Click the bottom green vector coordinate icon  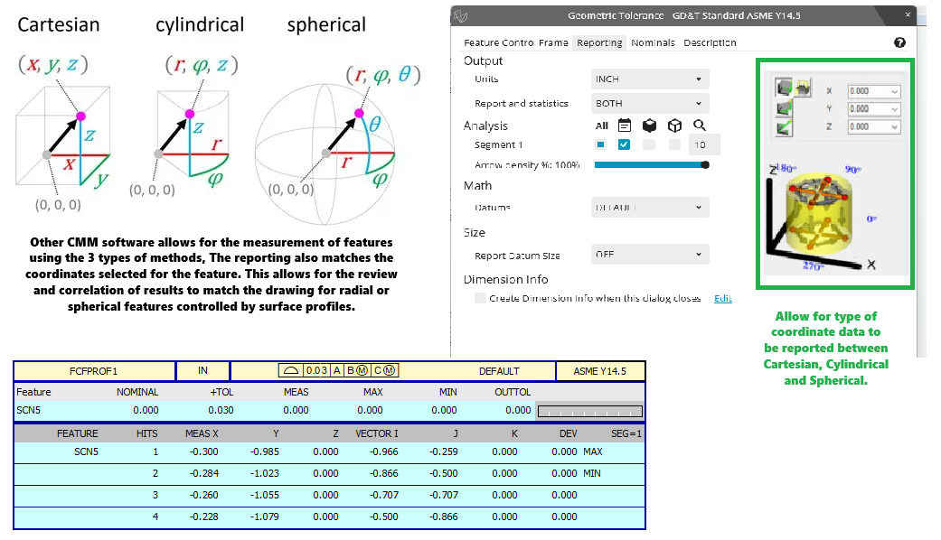coord(783,128)
